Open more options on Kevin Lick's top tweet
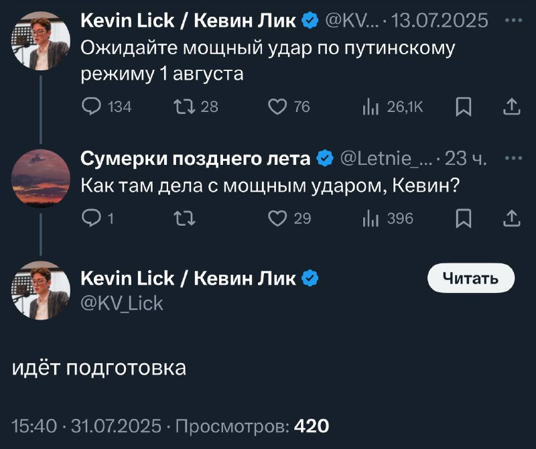 pos(513,20)
